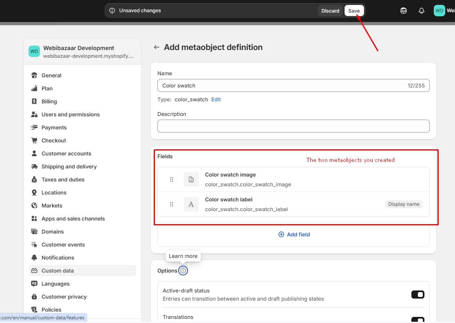Click drag handle for Color swatch image
The width and height of the screenshot is (455, 323).
(x=172, y=179)
